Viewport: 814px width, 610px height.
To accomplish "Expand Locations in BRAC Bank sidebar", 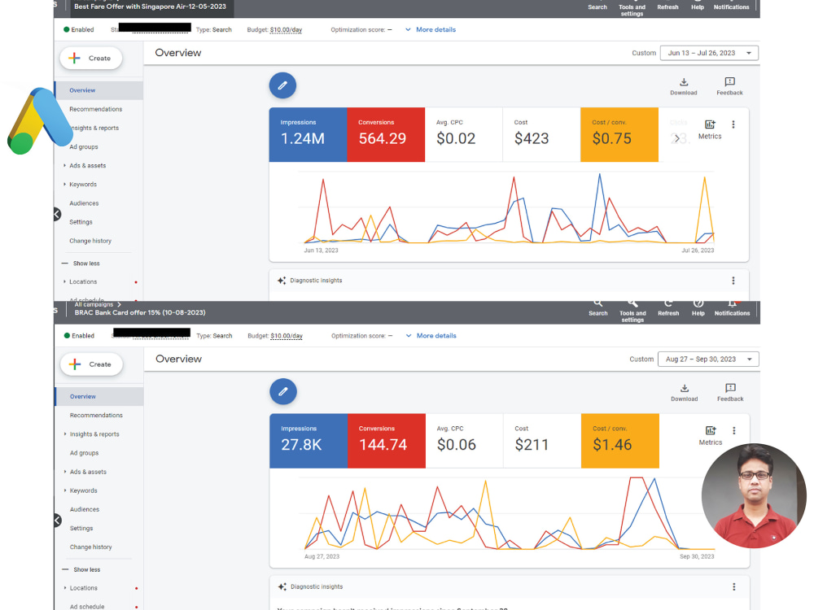I will click(84, 588).
